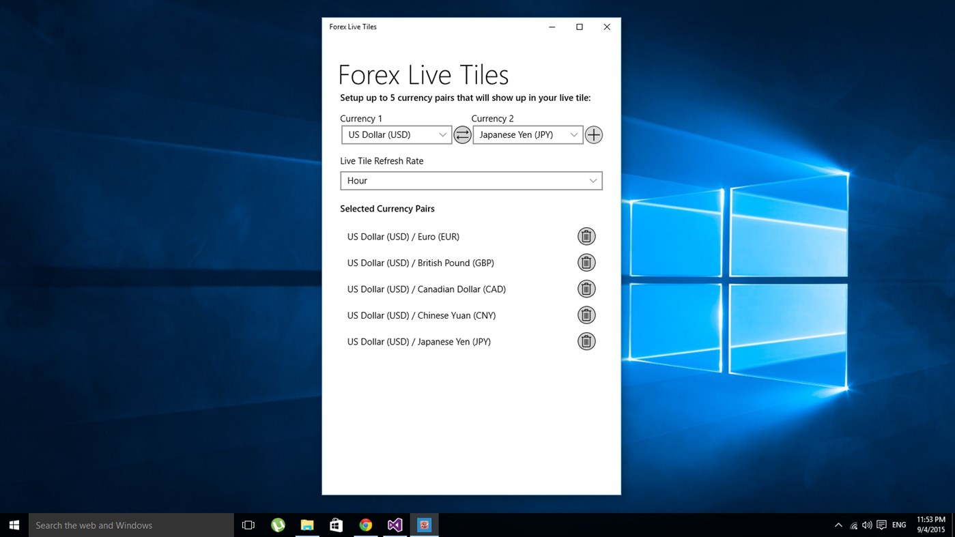Screen dimensions: 955x537
Task: Open the Live Tile Refresh Rate dropdown
Action: [x=471, y=180]
